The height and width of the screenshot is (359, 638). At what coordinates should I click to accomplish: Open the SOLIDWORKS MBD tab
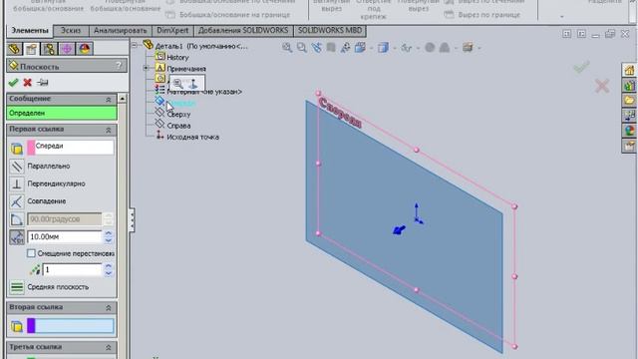pyautogui.click(x=330, y=31)
